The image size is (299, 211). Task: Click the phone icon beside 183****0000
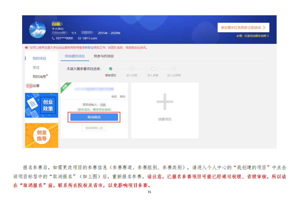click(x=53, y=38)
